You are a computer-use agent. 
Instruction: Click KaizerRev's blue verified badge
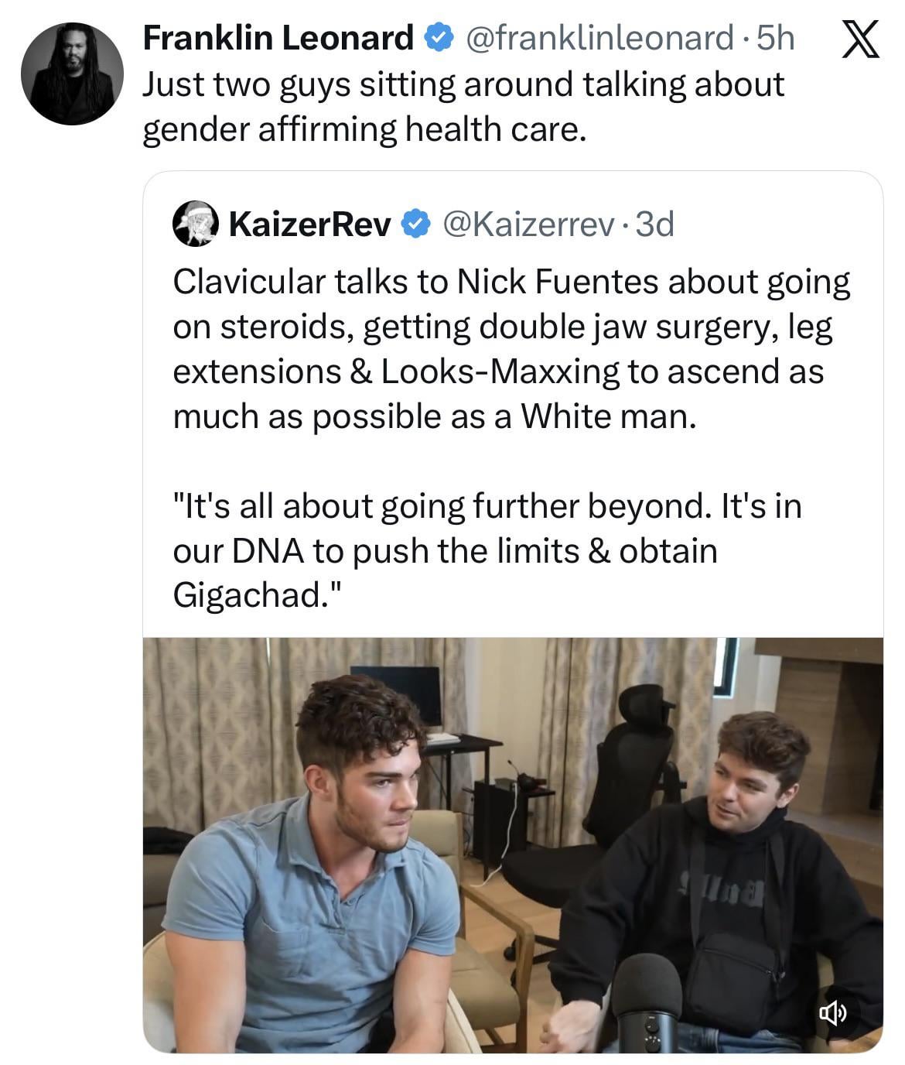[416, 224]
